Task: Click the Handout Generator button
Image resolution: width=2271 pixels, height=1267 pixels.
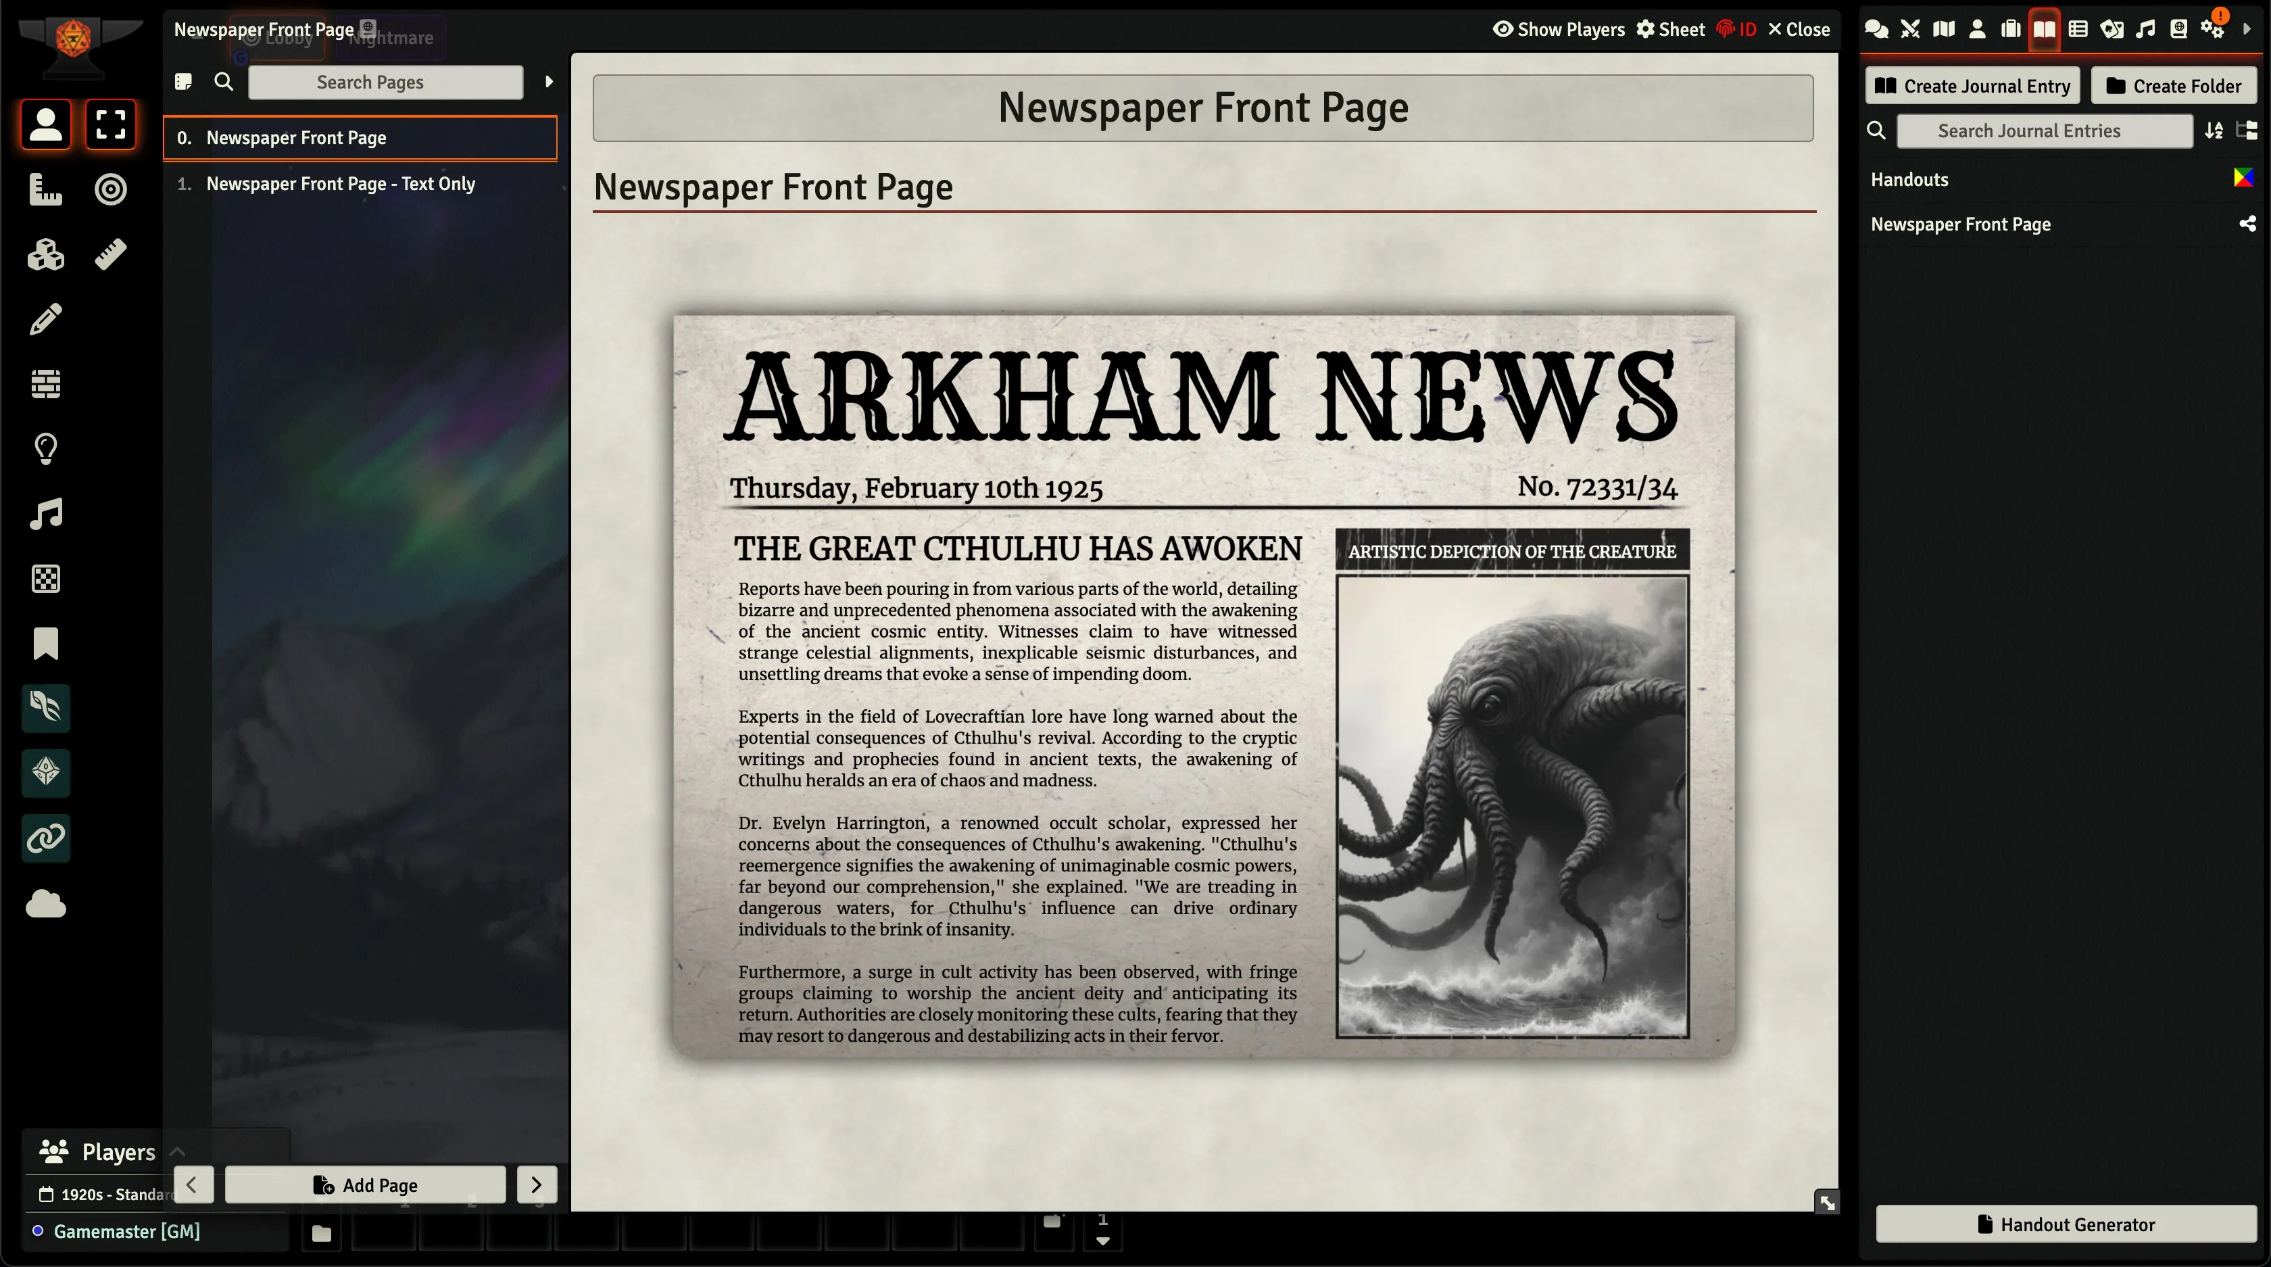Action: 2066,1224
